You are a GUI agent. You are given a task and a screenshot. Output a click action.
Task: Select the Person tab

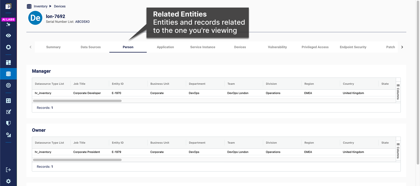coord(128,47)
